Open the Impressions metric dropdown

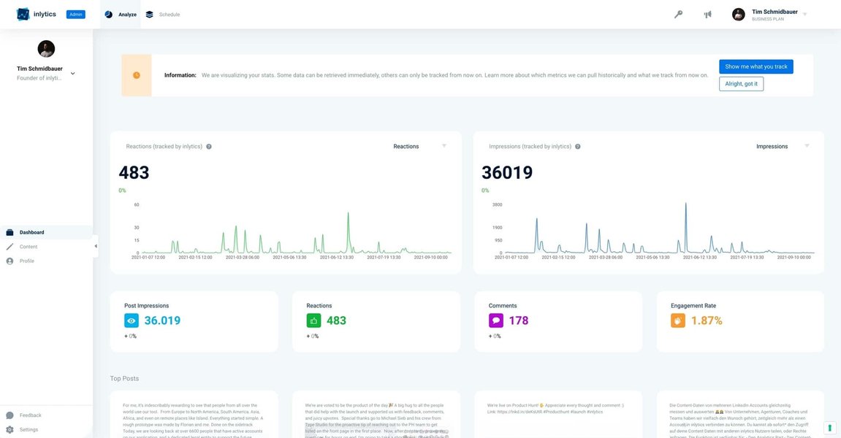coord(806,145)
